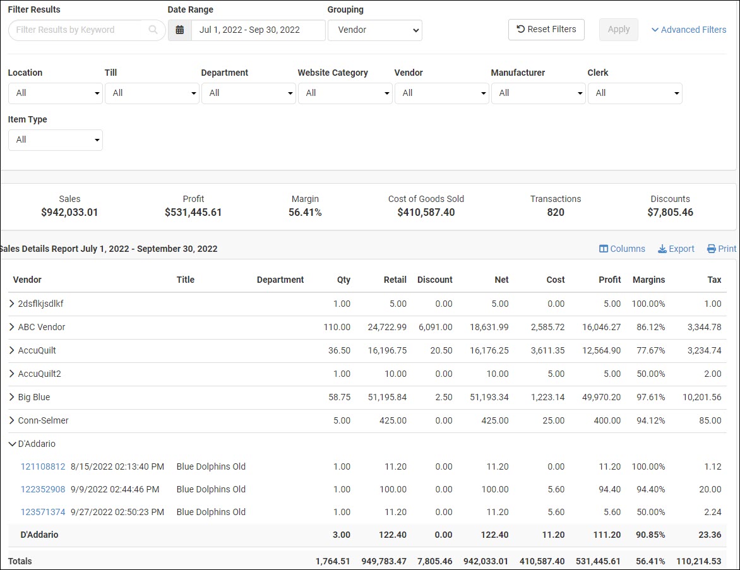Expand the Big Blue vendor row
The image size is (740, 570).
12,397
